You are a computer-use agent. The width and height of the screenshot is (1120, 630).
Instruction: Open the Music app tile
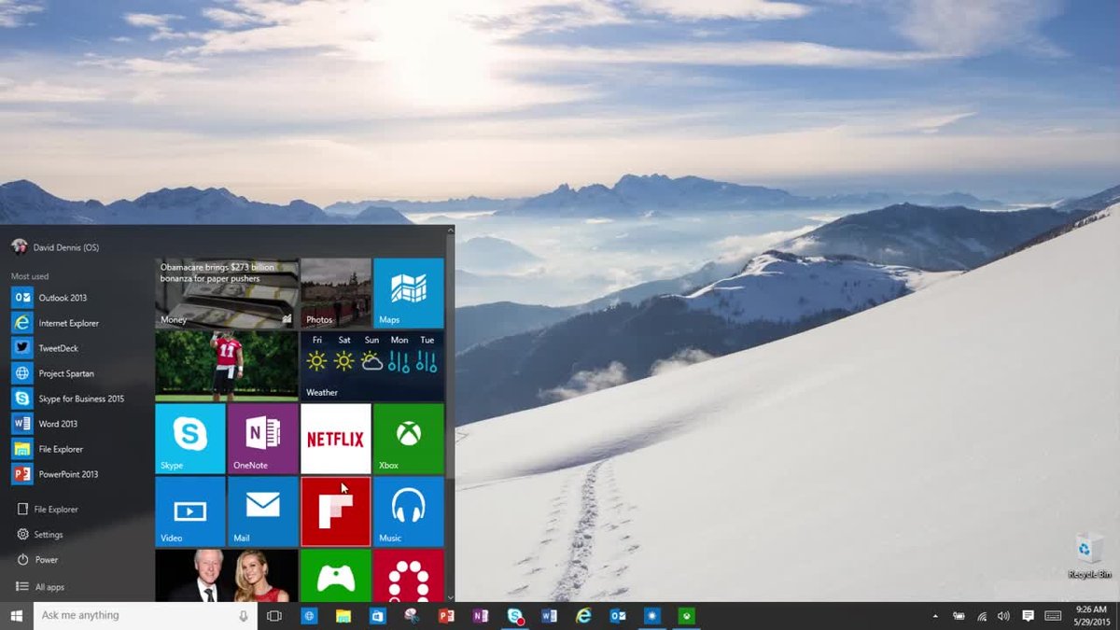409,511
